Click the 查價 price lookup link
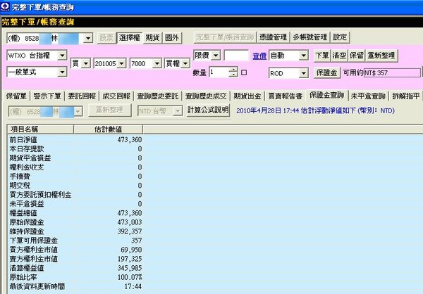 (259, 56)
